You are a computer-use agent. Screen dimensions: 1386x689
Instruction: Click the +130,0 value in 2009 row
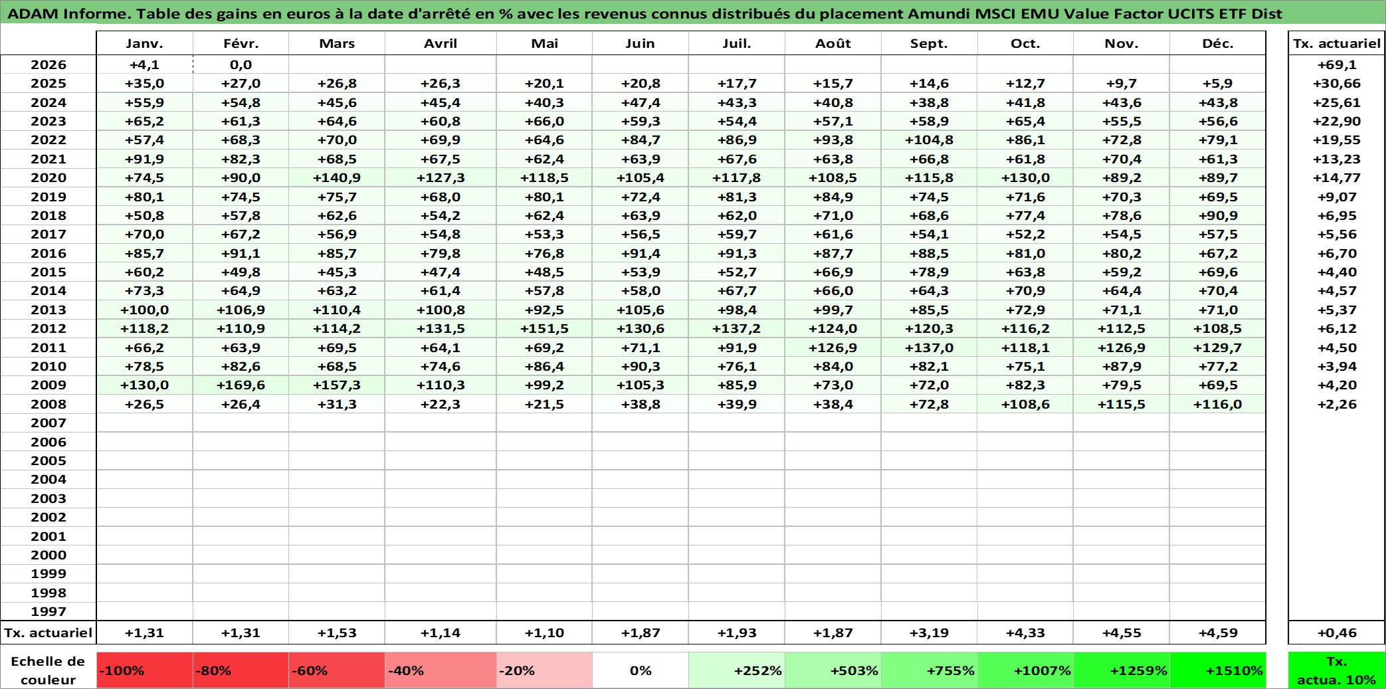(144, 385)
